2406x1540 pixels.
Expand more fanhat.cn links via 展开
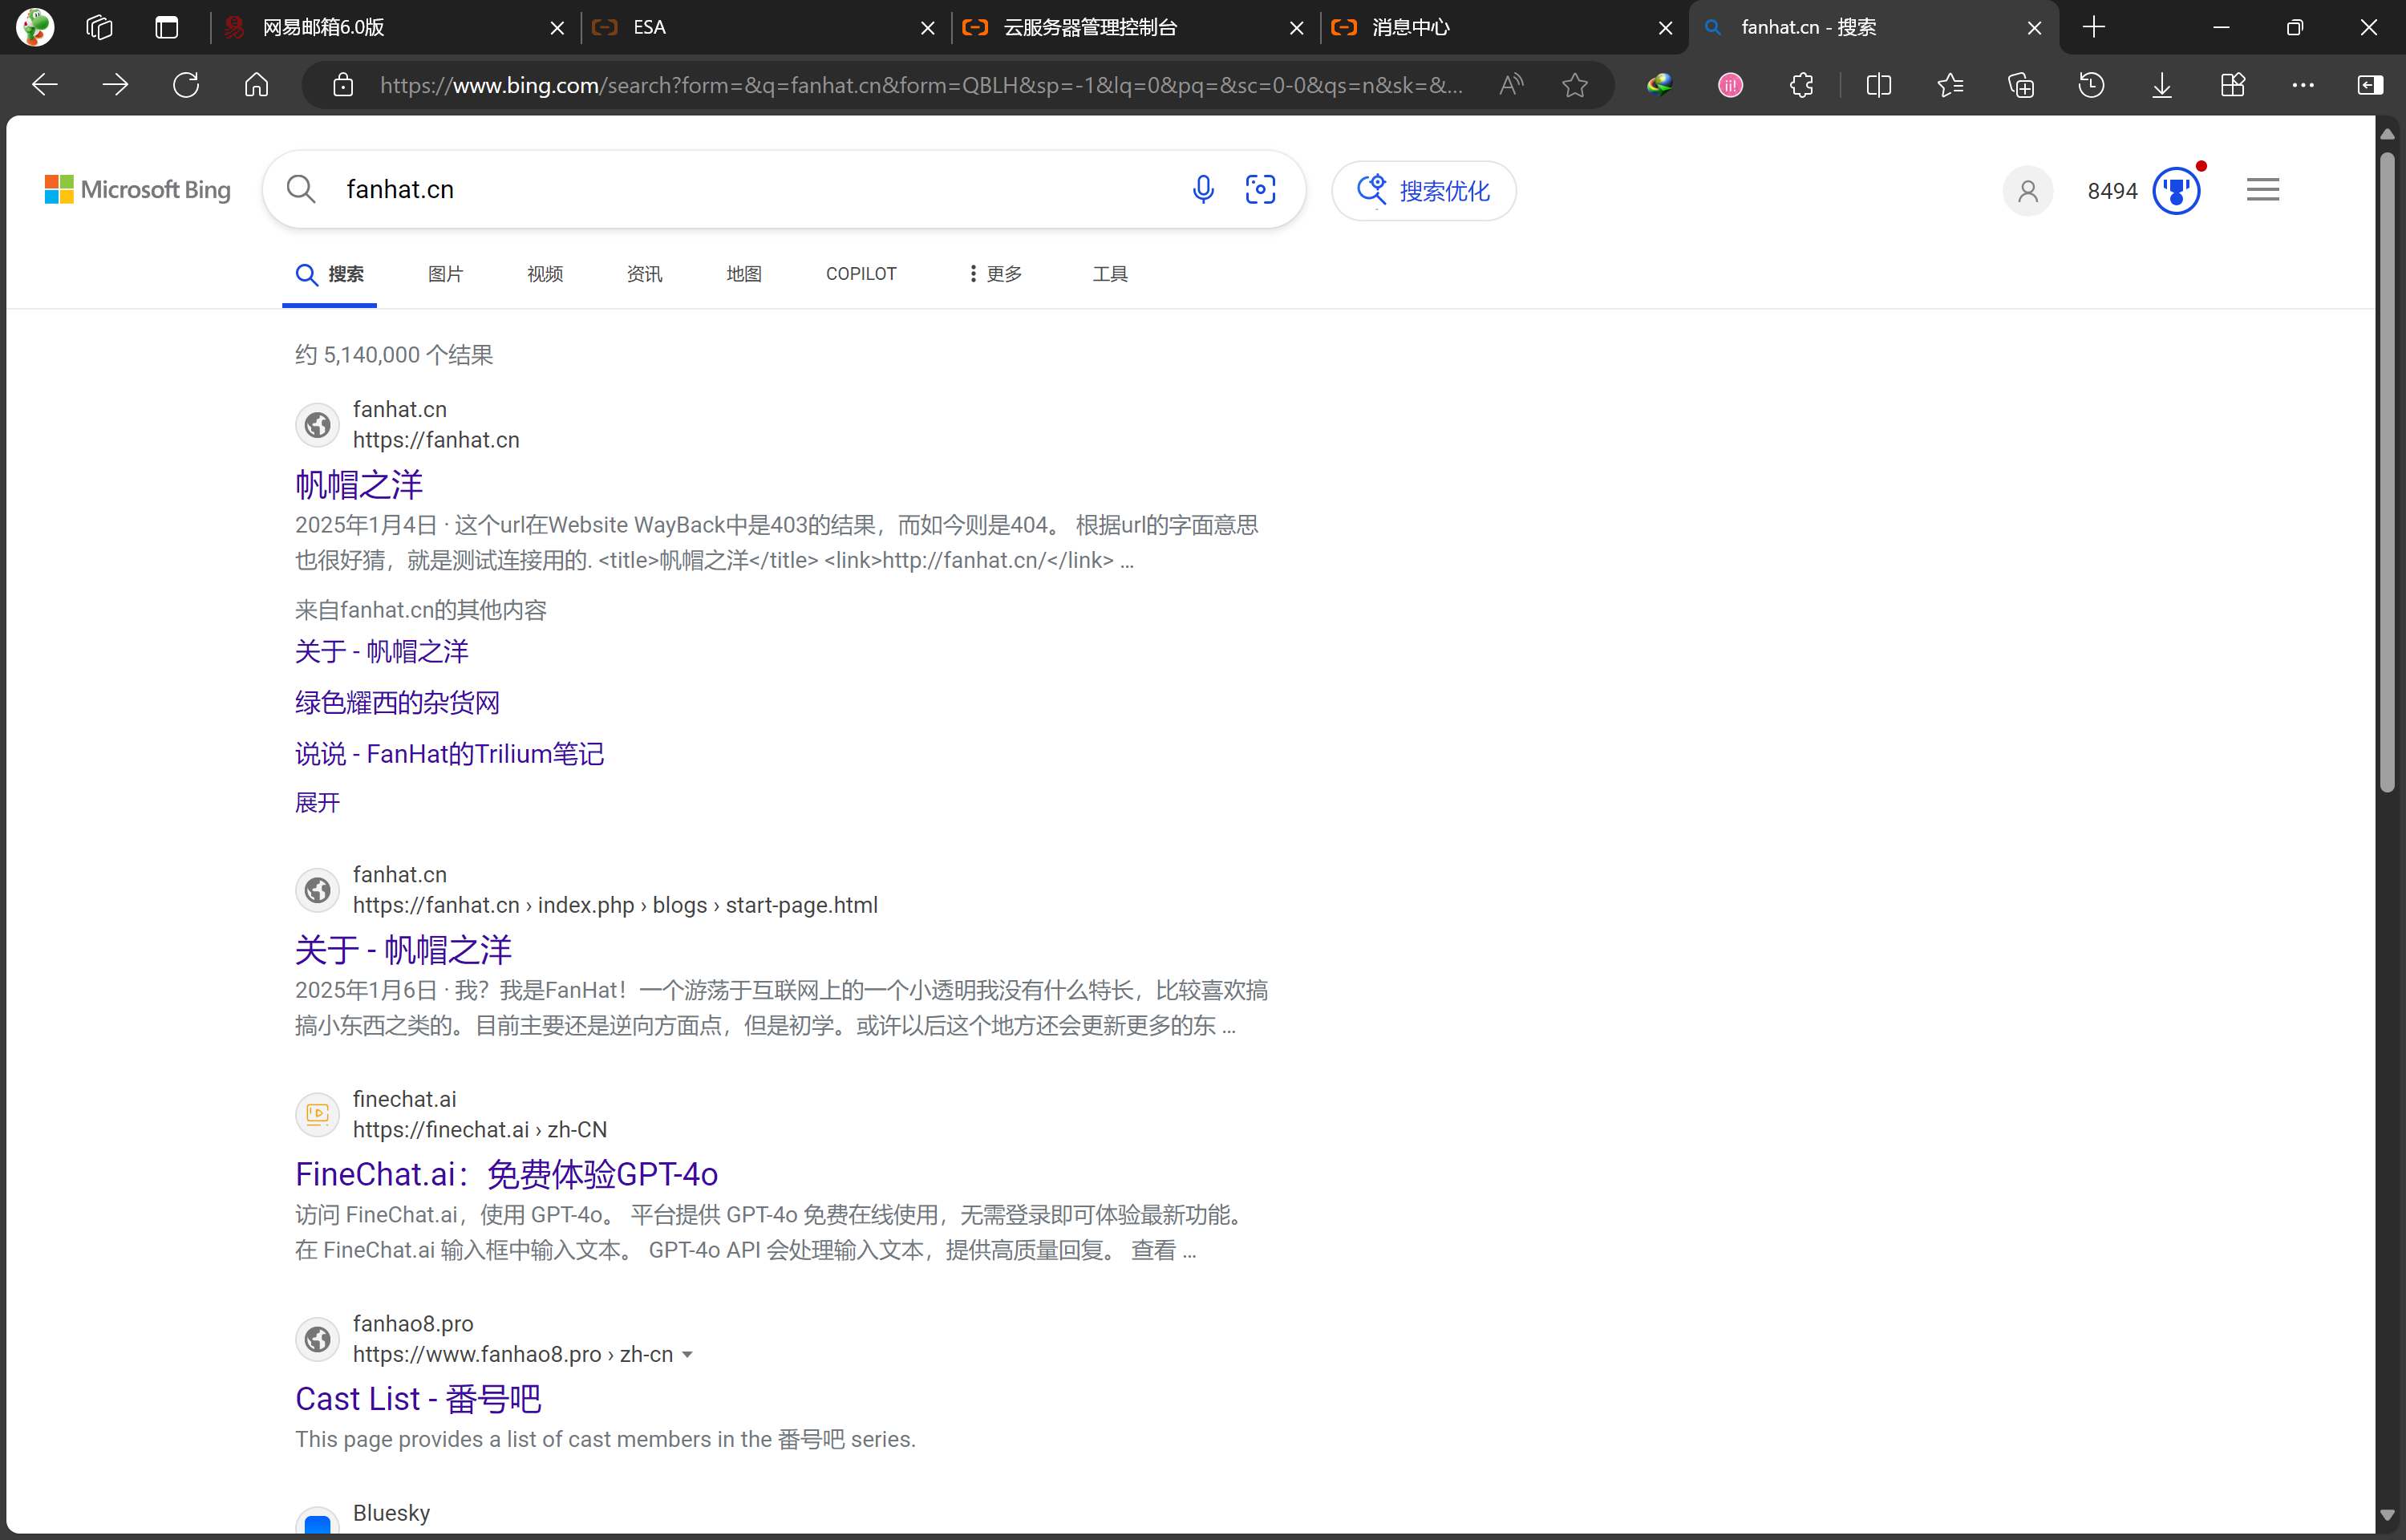[318, 802]
